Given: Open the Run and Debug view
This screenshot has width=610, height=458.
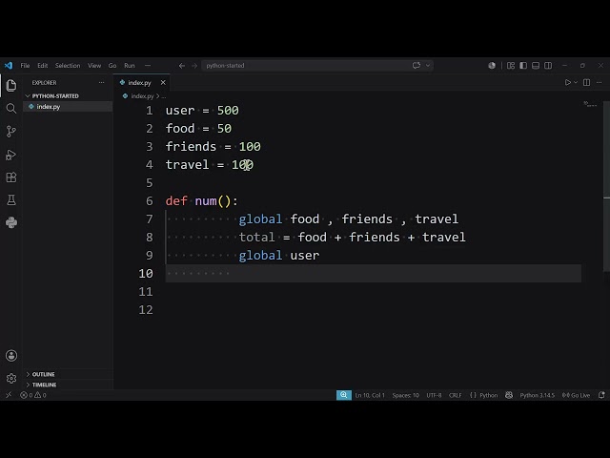Looking at the screenshot, I should 11,155.
